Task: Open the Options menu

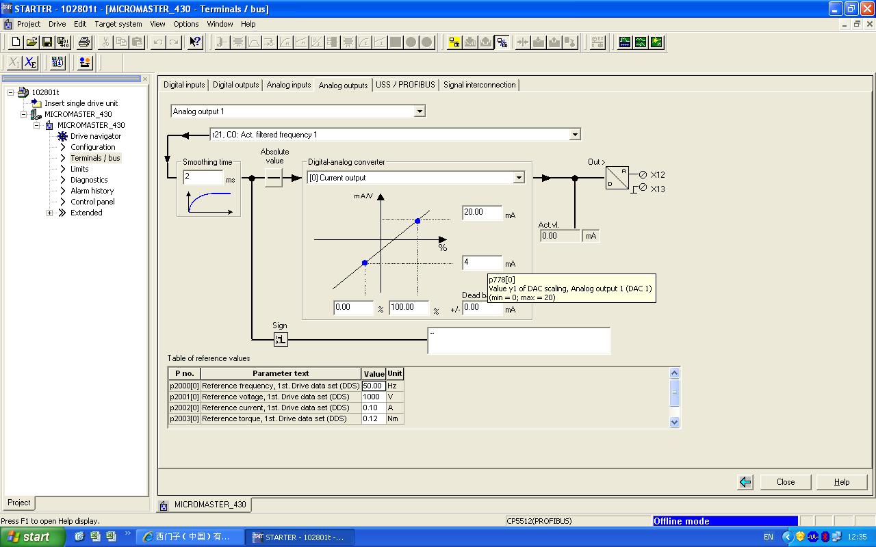Action: pos(186,24)
